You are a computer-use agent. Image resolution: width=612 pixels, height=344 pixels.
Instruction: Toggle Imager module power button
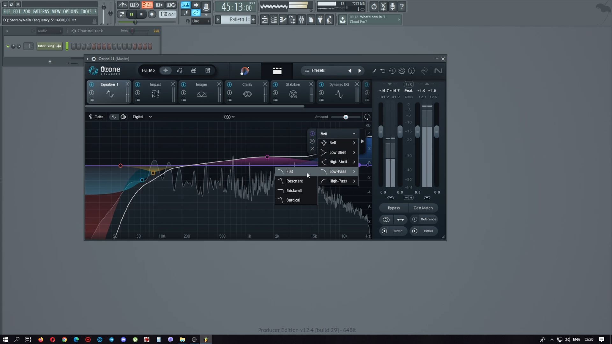click(x=184, y=85)
